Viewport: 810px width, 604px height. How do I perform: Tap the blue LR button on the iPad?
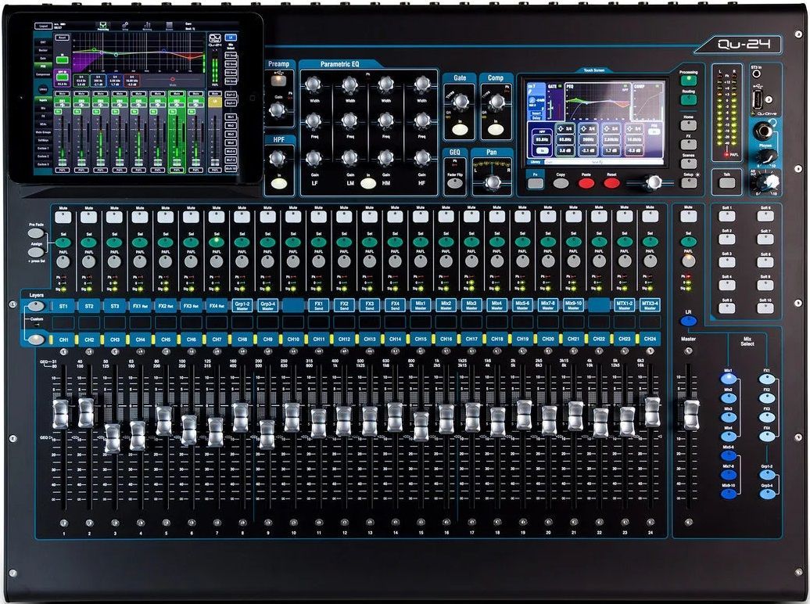pos(231,38)
